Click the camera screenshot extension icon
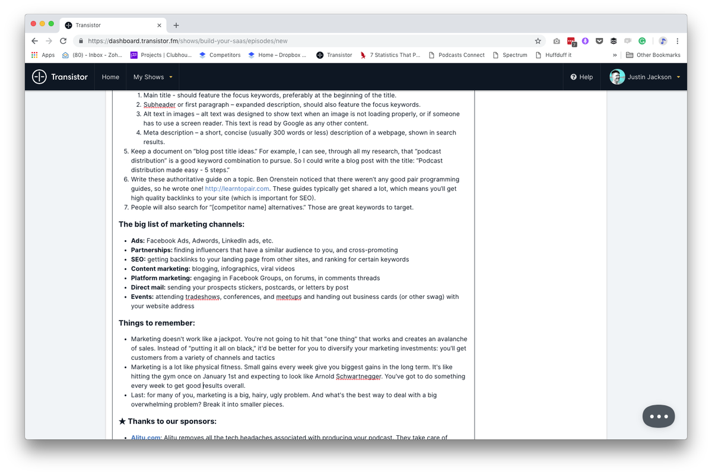 (x=557, y=41)
